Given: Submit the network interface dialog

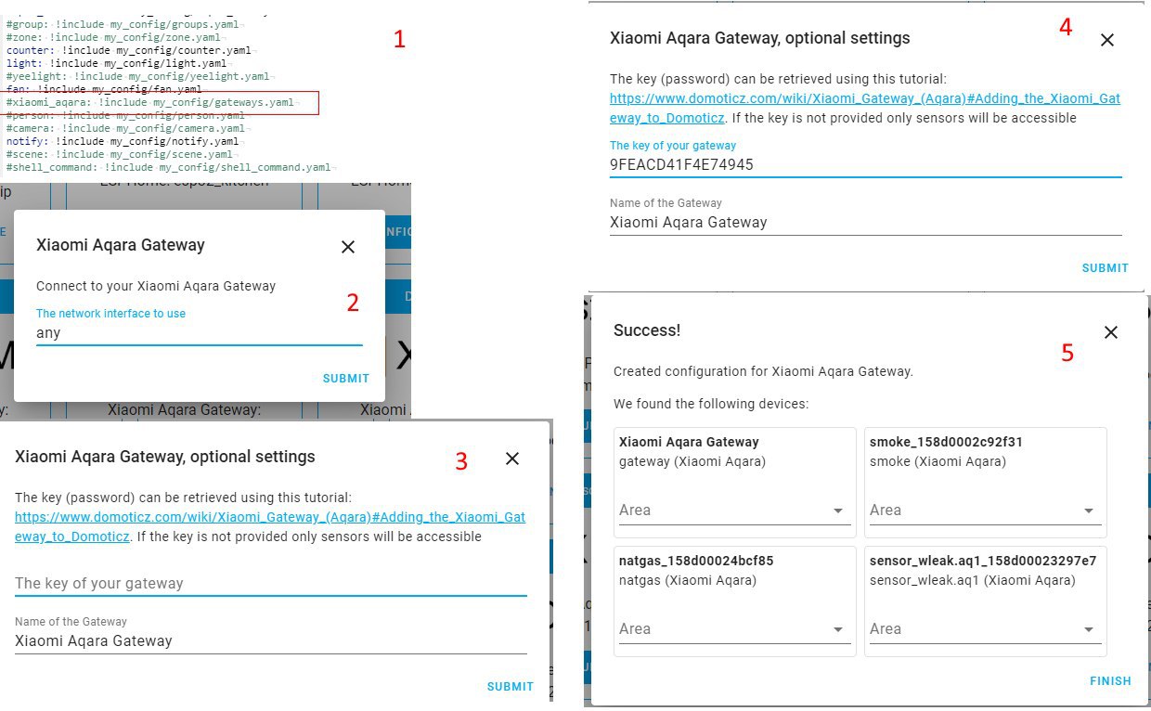Looking at the screenshot, I should [346, 379].
